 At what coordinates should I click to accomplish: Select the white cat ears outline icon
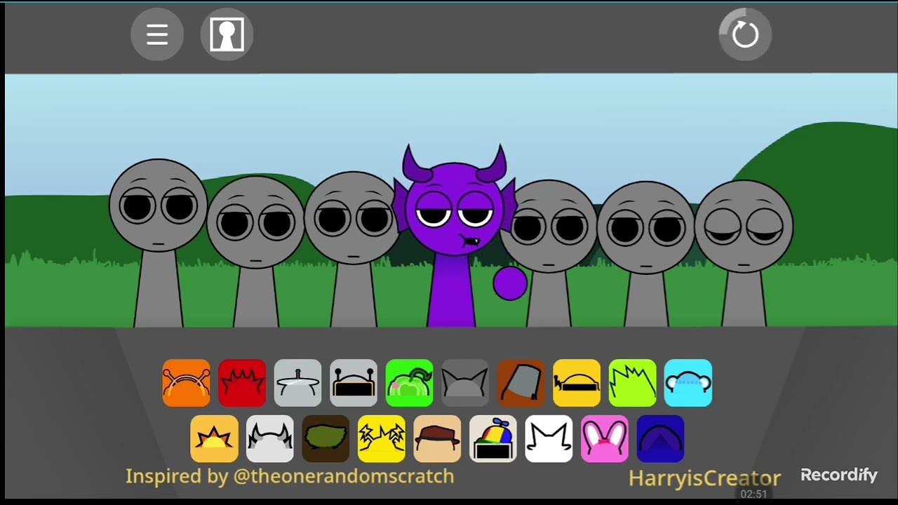pos(549,439)
